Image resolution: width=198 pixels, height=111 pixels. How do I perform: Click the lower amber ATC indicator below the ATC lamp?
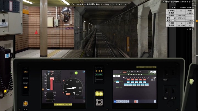26,87
